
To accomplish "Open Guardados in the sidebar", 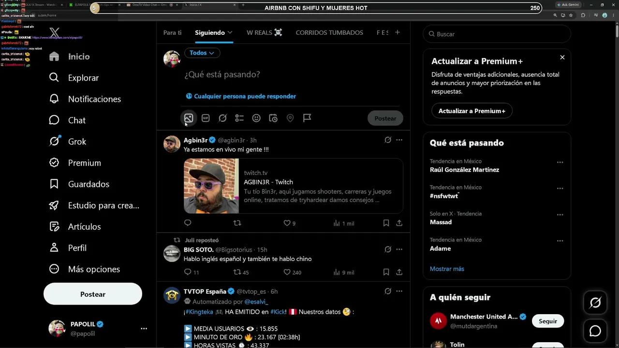I will point(79,184).
